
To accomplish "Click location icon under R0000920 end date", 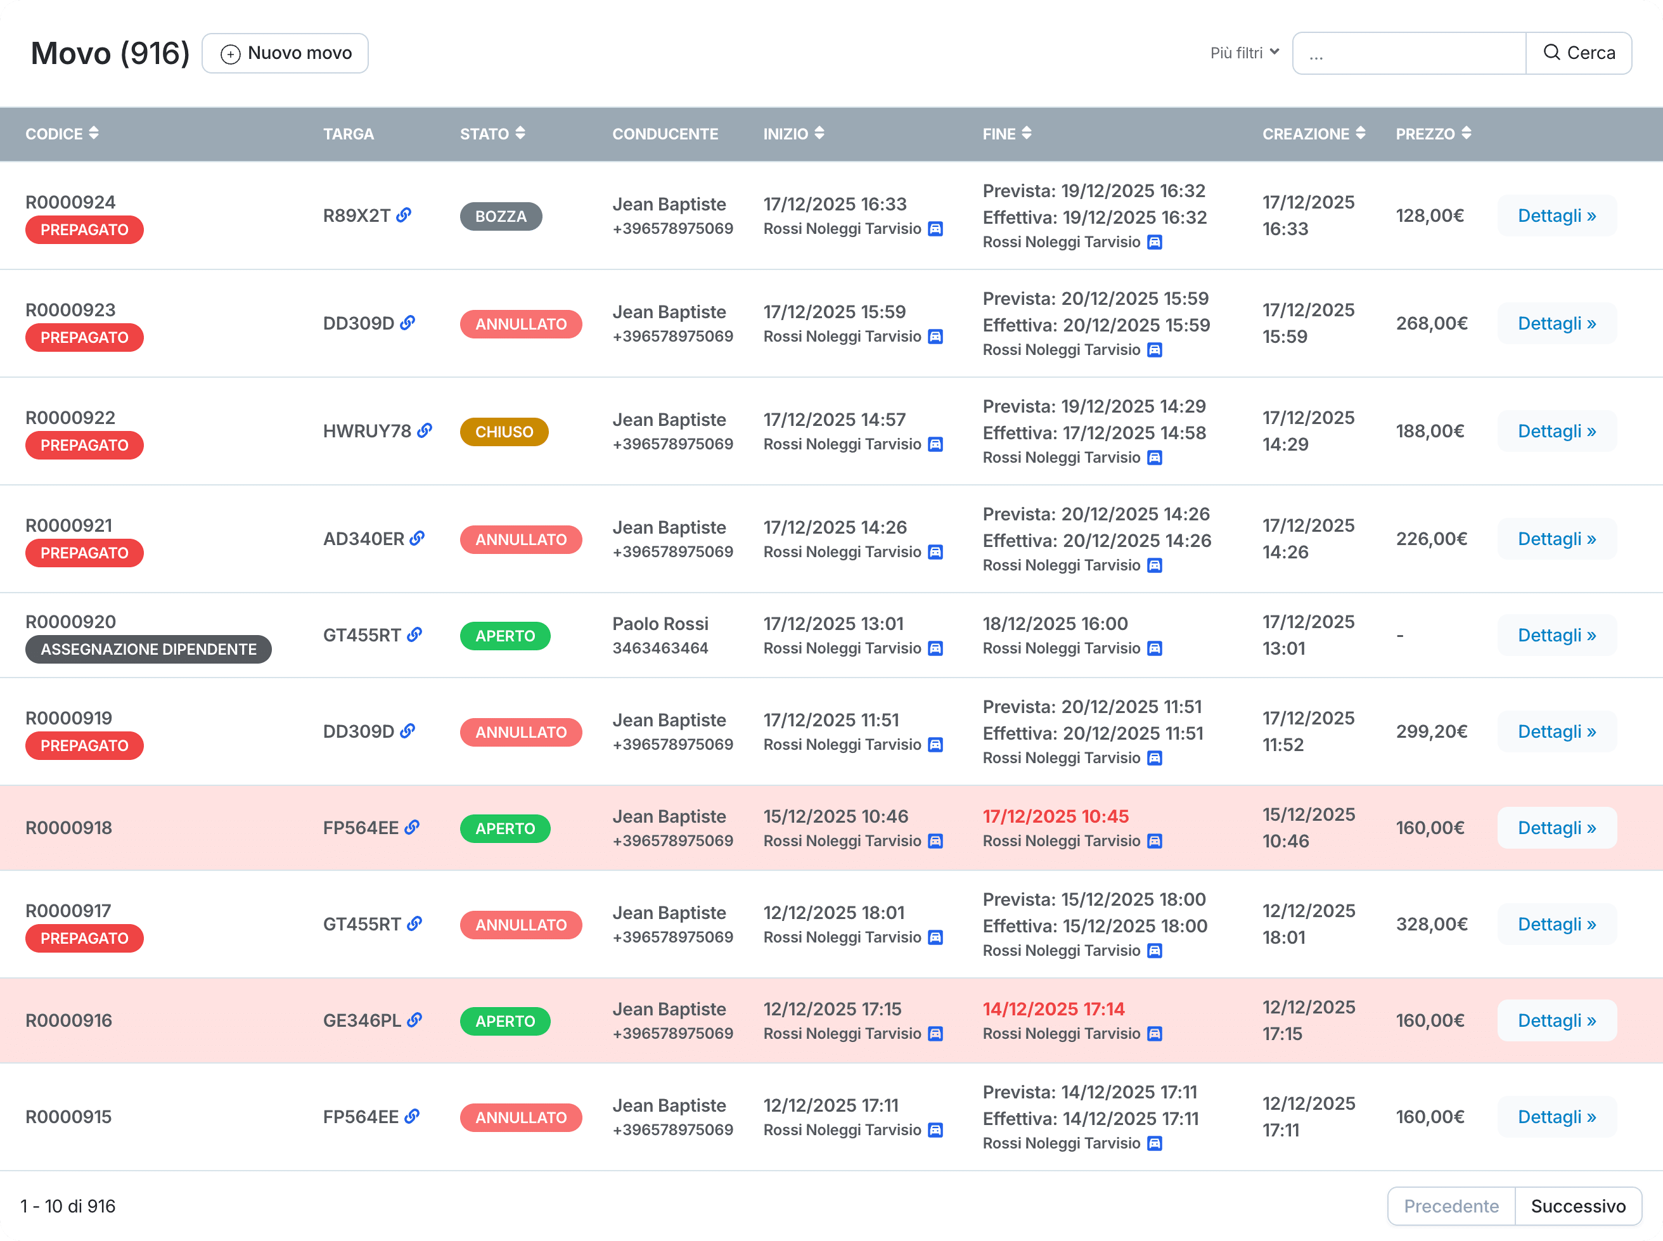I will tap(1155, 648).
